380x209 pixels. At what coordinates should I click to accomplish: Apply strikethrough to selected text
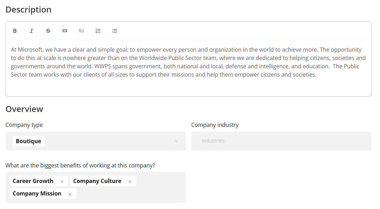pyautogui.click(x=48, y=31)
